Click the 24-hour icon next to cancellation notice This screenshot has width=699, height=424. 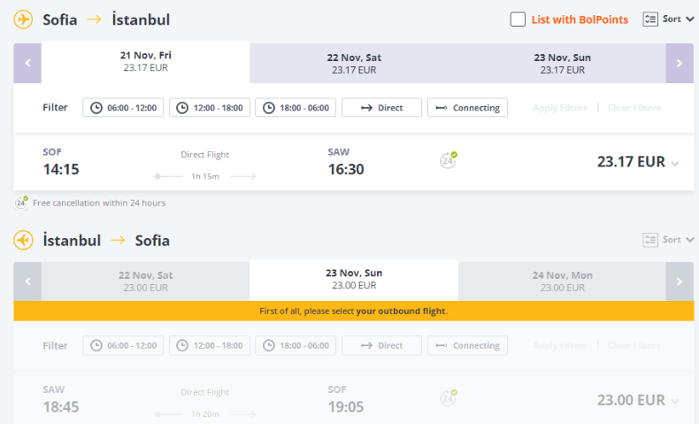(x=21, y=203)
